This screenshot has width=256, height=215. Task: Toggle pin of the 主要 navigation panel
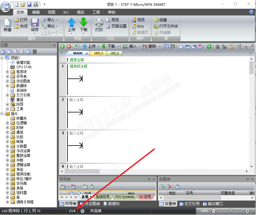[x=54, y=45]
